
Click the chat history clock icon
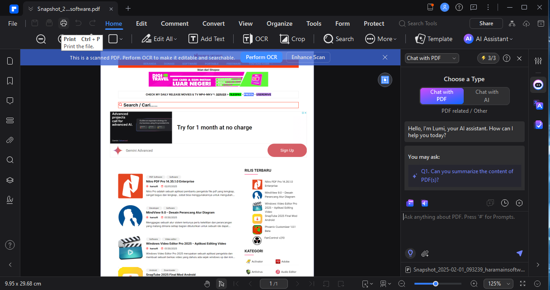pyautogui.click(x=505, y=203)
